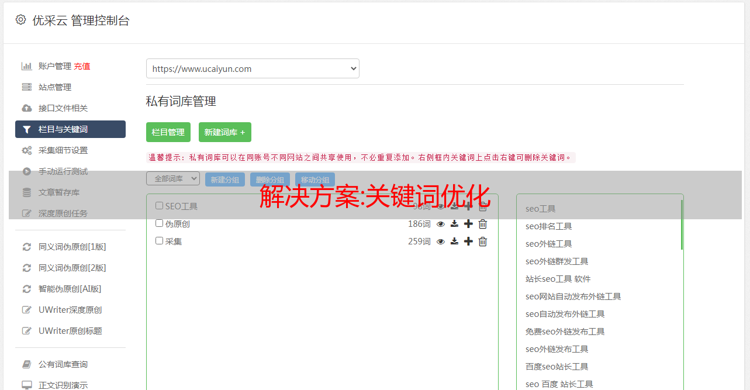Select keyword seo外链发布工具
This screenshot has height=390, width=750.
point(557,349)
